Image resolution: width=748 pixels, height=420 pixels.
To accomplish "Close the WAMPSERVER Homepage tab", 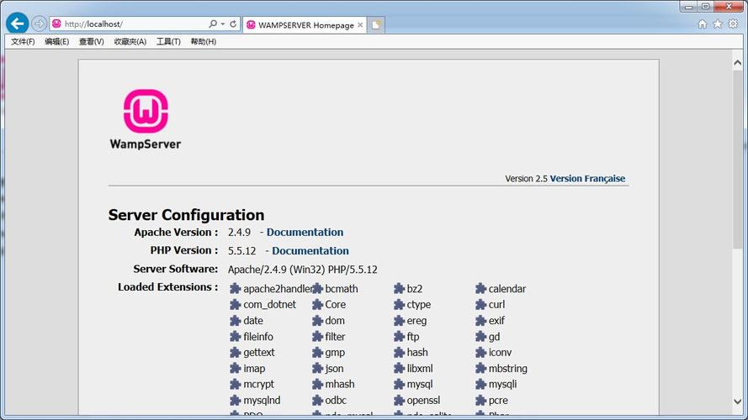I will click(x=360, y=24).
